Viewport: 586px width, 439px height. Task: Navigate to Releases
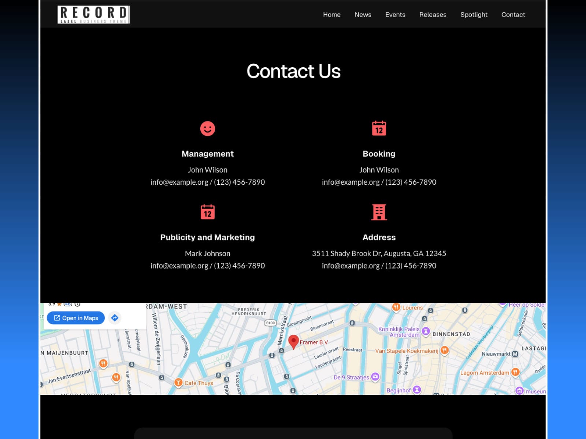pos(433,15)
